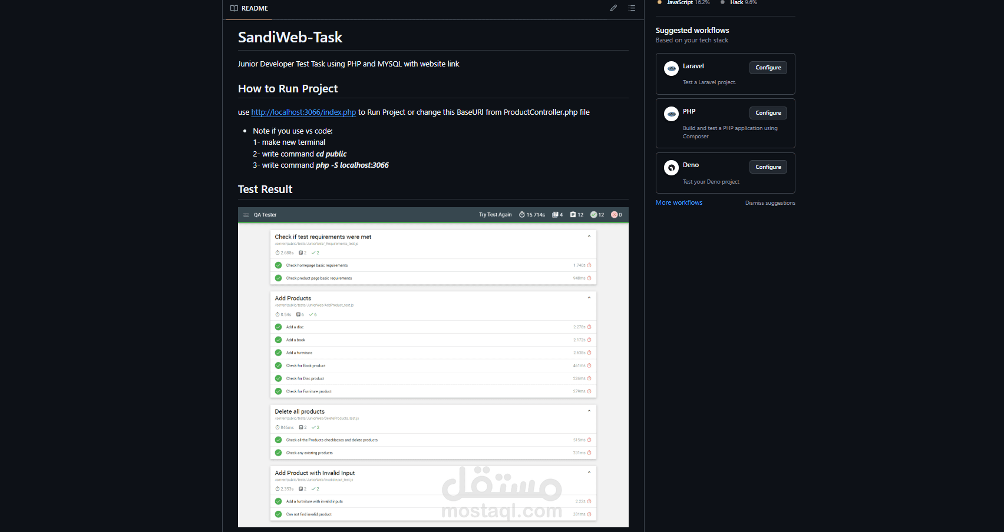The image size is (1004, 532).
Task: Click the Deno workflow logo
Action: pos(671,168)
